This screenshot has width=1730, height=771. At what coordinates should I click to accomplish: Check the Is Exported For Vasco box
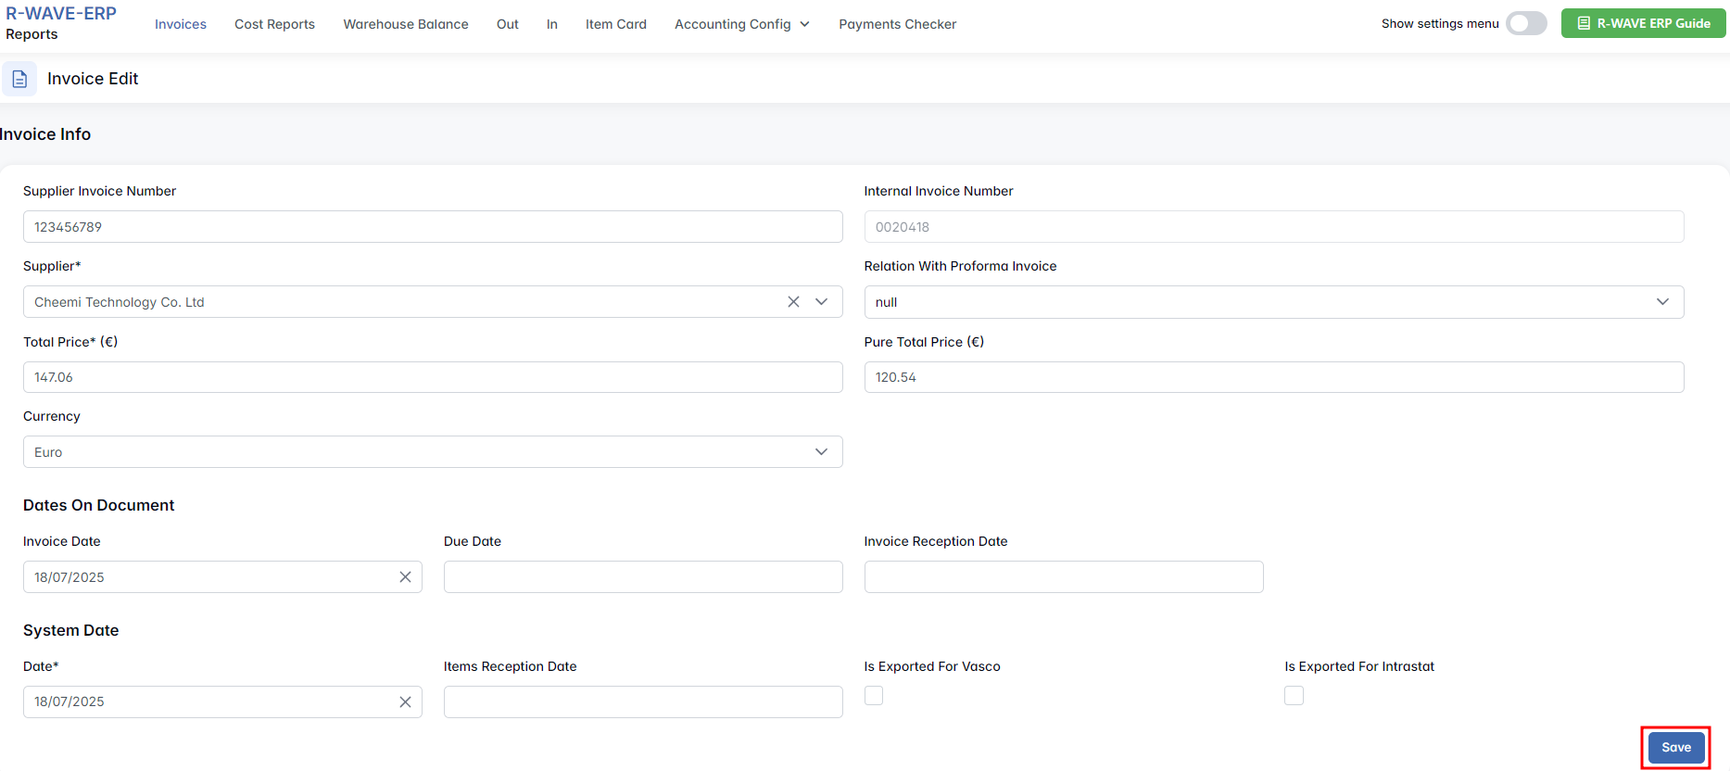point(874,696)
